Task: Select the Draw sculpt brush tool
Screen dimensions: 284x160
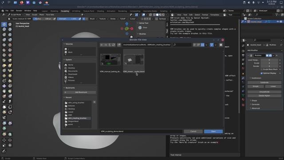Action: 4,24
